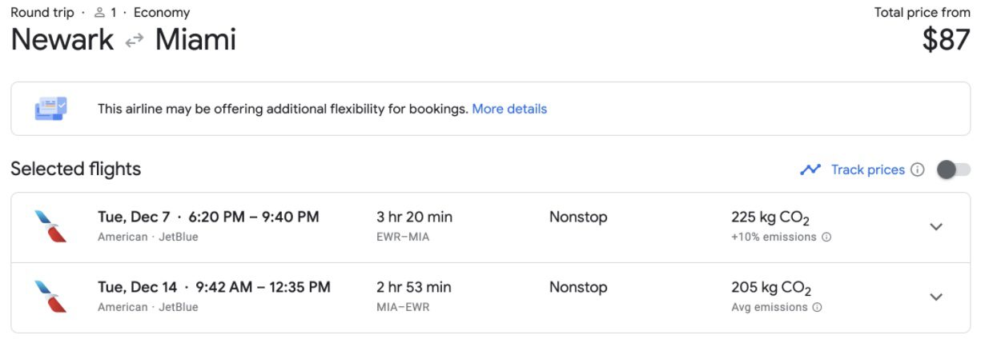Image resolution: width=985 pixels, height=339 pixels.
Task: Click the +10% emissions info icon
Action: (x=826, y=237)
